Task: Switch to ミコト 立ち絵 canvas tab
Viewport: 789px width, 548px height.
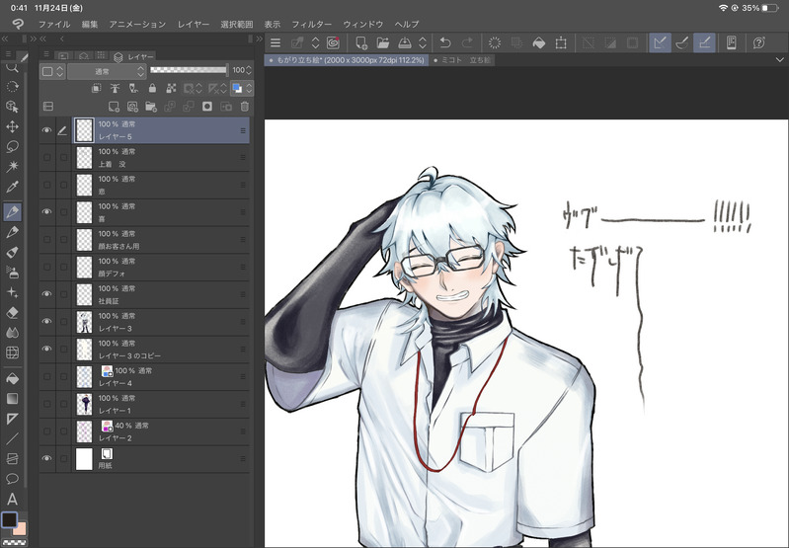Action: coord(462,60)
